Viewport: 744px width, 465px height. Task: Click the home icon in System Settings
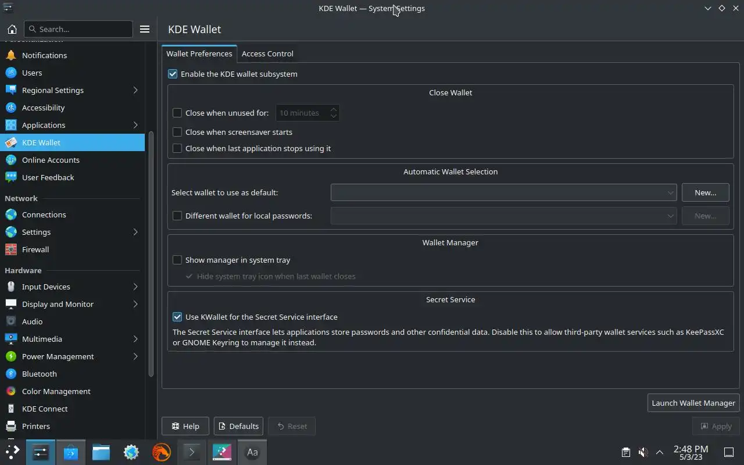(12, 29)
